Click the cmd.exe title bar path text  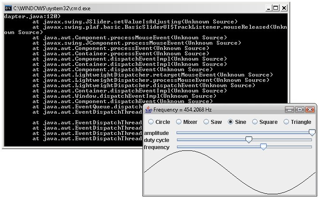52,8
